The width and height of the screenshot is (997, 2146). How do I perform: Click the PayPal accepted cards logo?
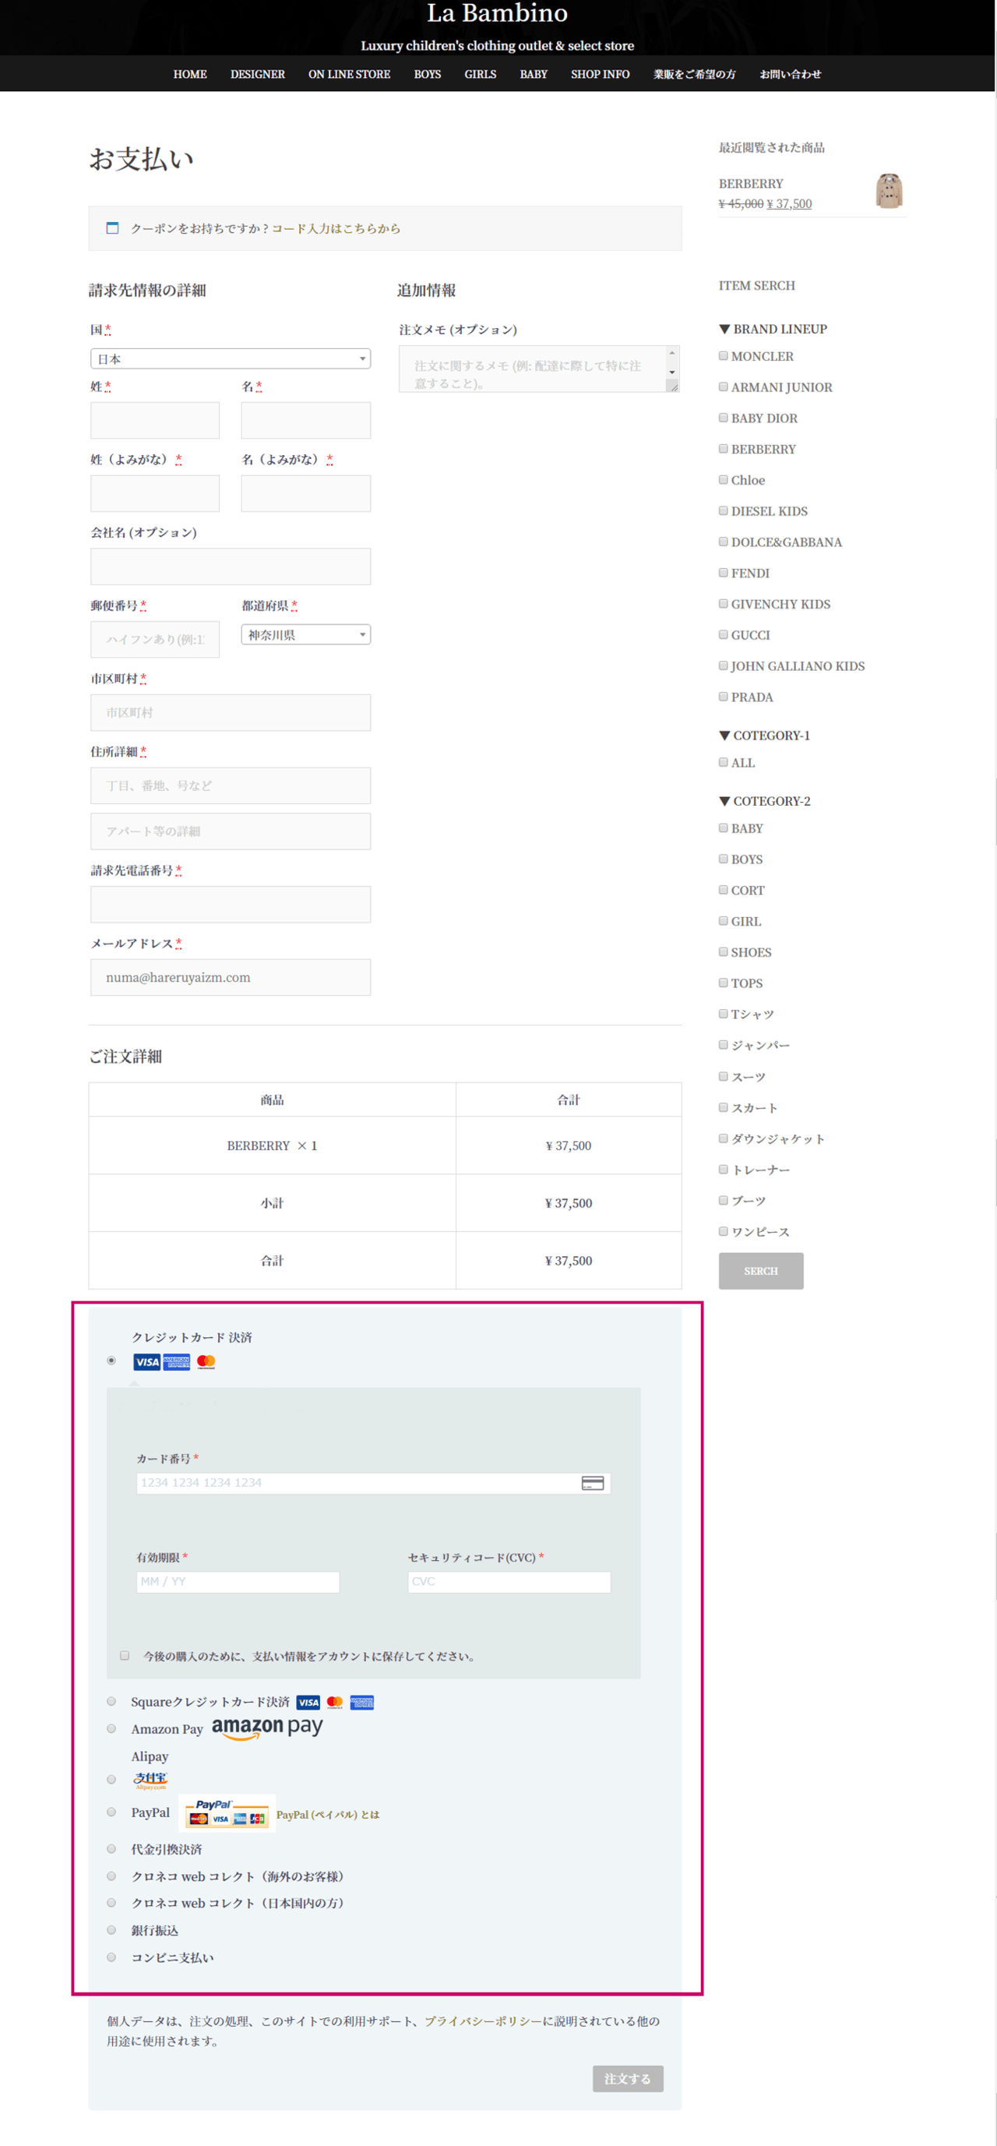[227, 1812]
